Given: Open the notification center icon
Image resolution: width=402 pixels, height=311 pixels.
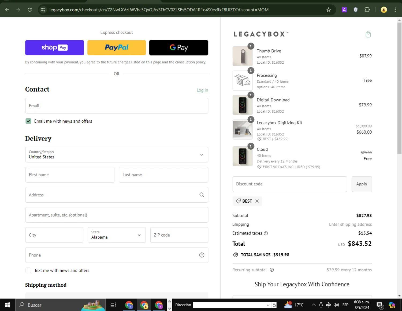Looking at the screenshot, I should (379, 305).
